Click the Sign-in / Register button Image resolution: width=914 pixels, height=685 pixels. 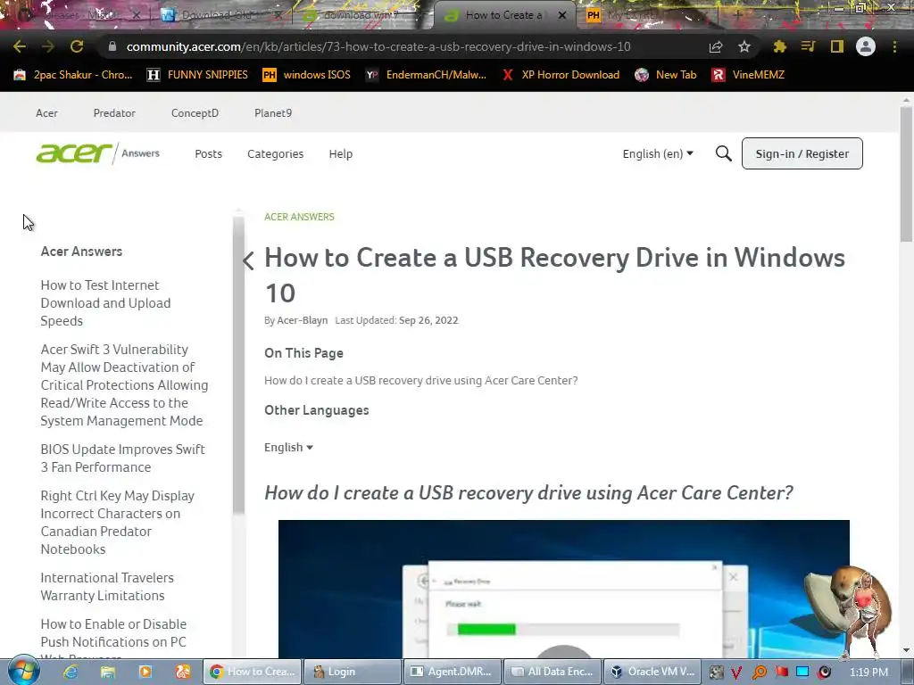[802, 153]
